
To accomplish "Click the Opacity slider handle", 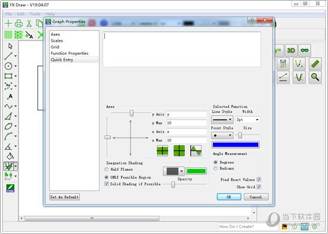I will pos(173,185).
